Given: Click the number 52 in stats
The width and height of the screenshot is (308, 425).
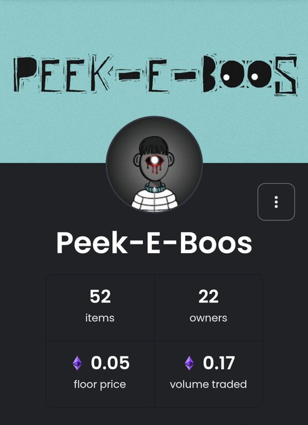Looking at the screenshot, I should (100, 296).
